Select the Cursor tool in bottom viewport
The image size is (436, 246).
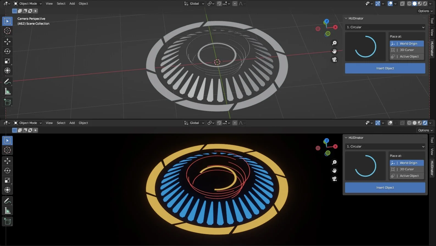(7, 150)
